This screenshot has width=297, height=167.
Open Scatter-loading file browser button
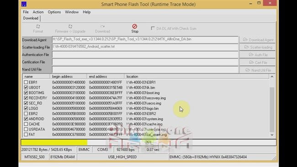point(258,47)
